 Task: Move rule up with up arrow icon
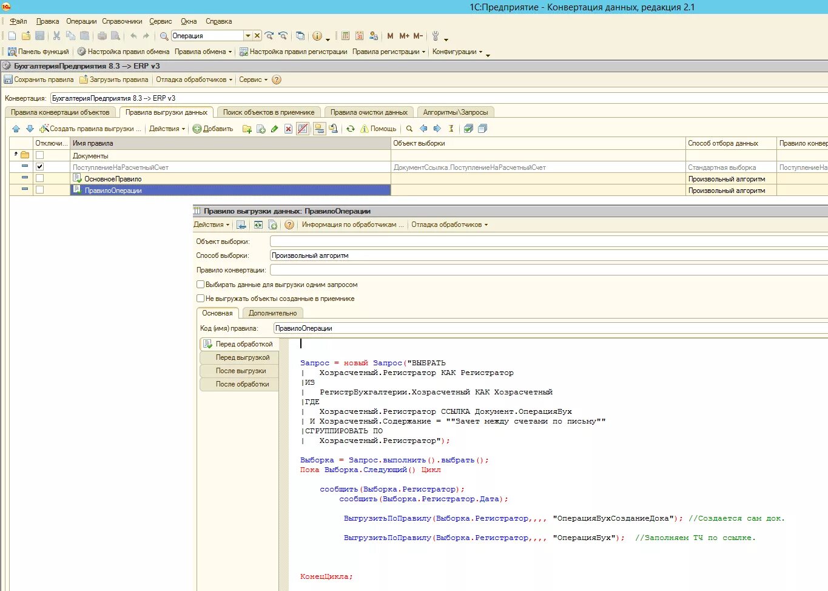pos(16,129)
